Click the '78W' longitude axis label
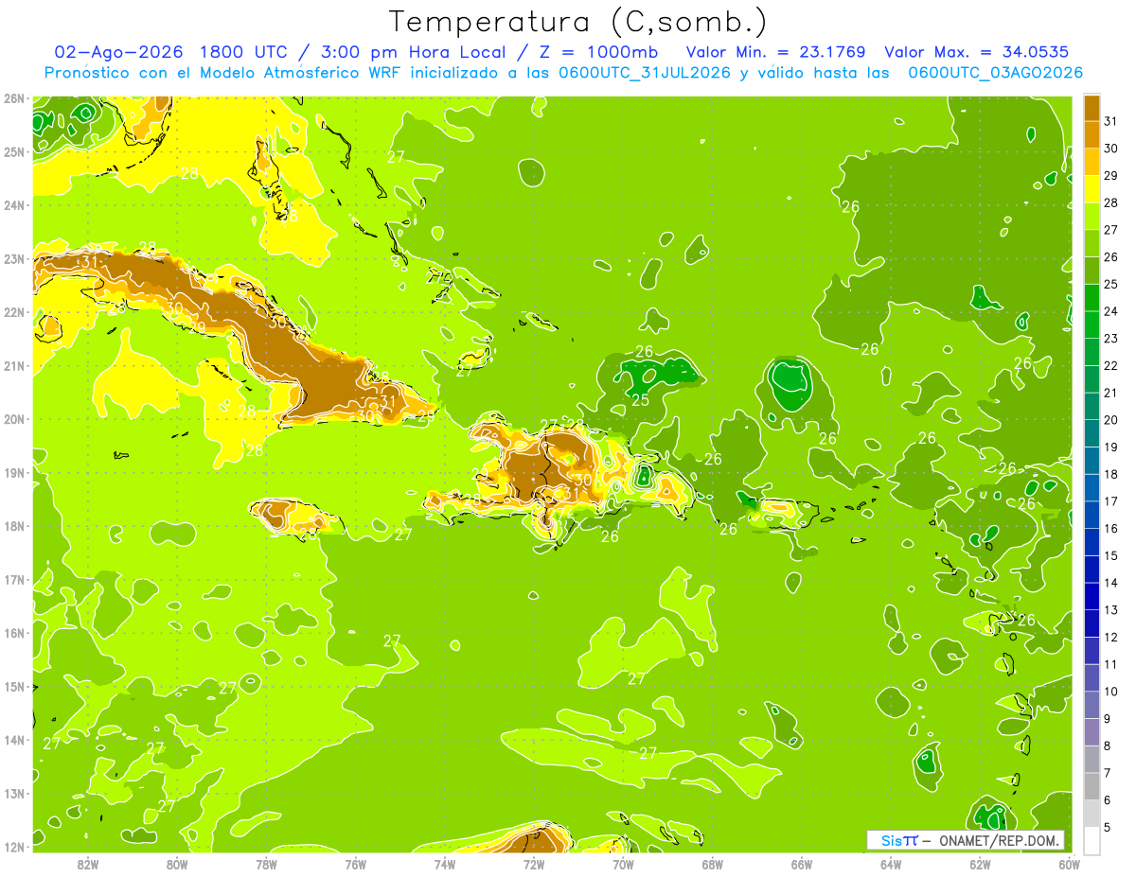This screenshot has width=1136, height=877. [x=266, y=864]
